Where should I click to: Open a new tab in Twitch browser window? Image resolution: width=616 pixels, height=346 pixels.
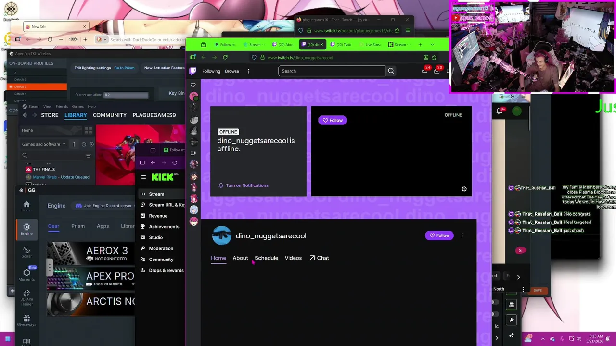point(420,44)
